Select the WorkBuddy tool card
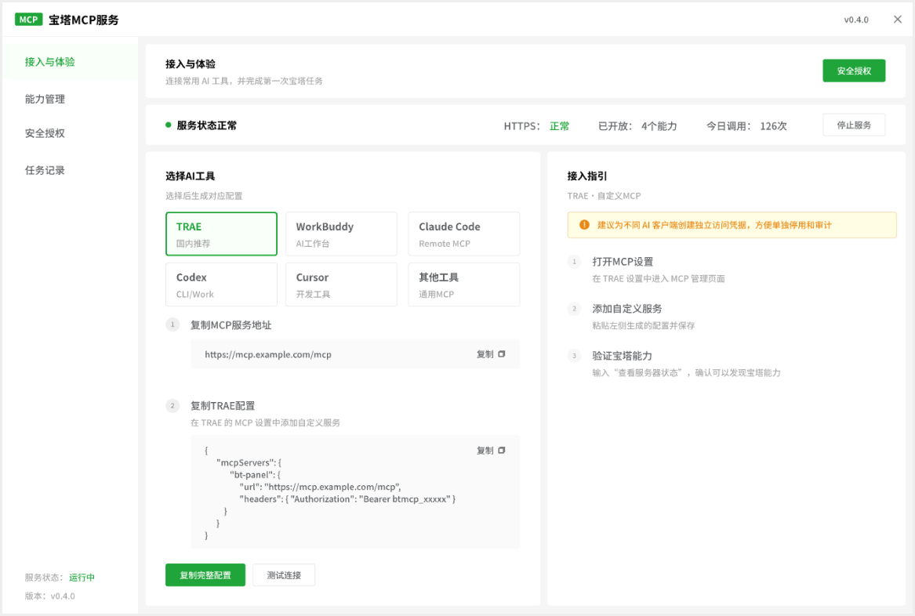The width and height of the screenshot is (915, 616). tap(341, 234)
